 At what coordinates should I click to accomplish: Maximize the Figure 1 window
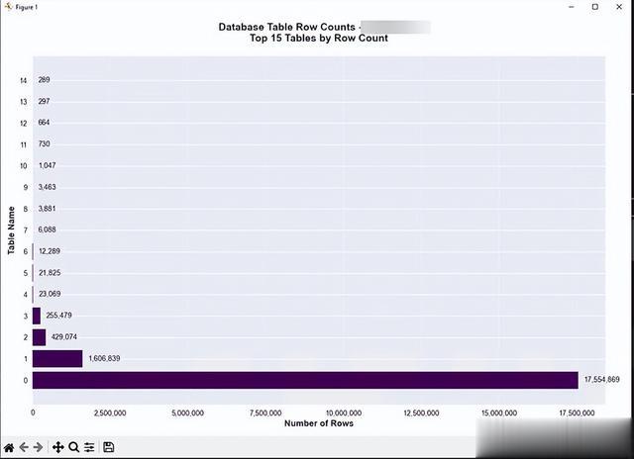pos(594,7)
